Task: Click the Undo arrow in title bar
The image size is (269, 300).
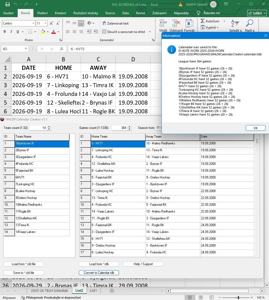Action: 15,4
